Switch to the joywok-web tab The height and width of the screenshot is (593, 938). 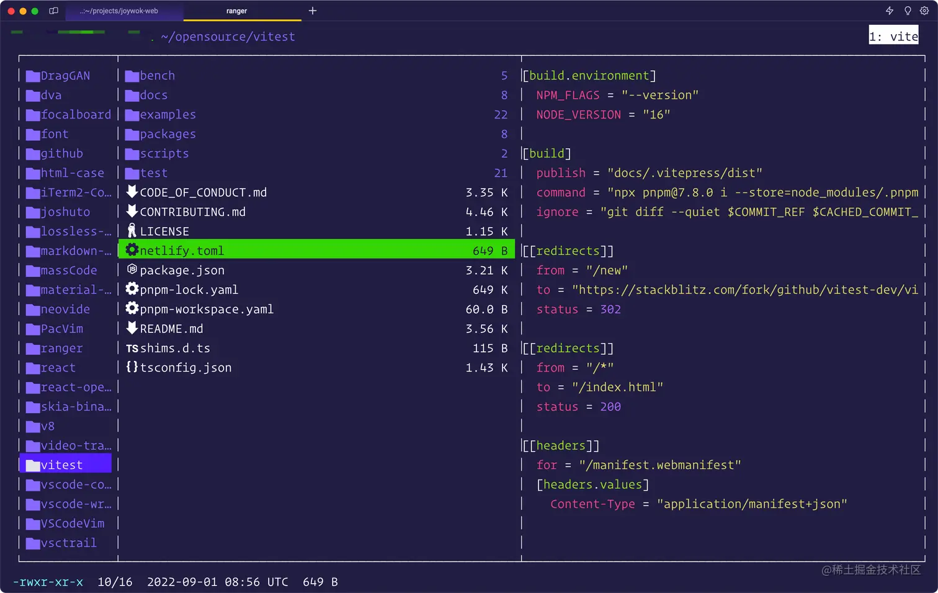(x=124, y=11)
